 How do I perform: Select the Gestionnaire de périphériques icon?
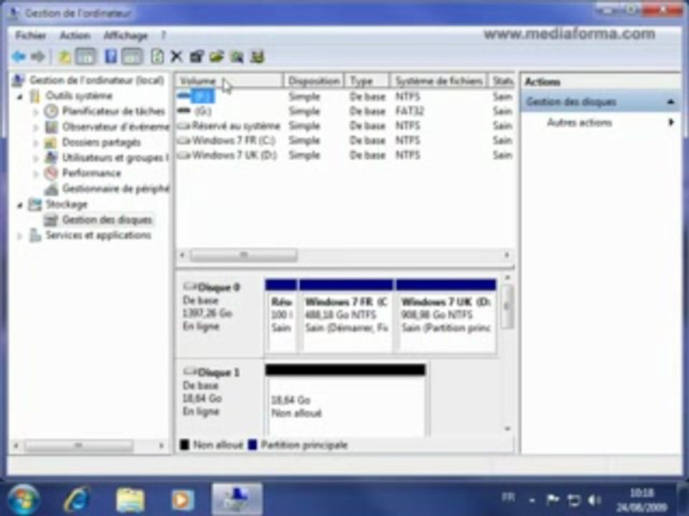(51, 188)
